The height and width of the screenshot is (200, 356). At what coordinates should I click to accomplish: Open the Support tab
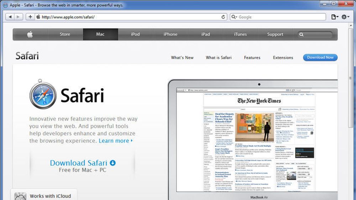275,34
